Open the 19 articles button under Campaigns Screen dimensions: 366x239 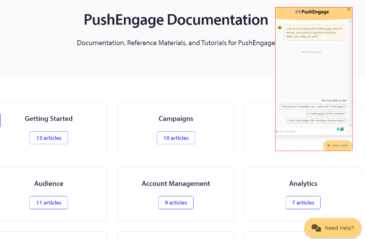coord(176,138)
